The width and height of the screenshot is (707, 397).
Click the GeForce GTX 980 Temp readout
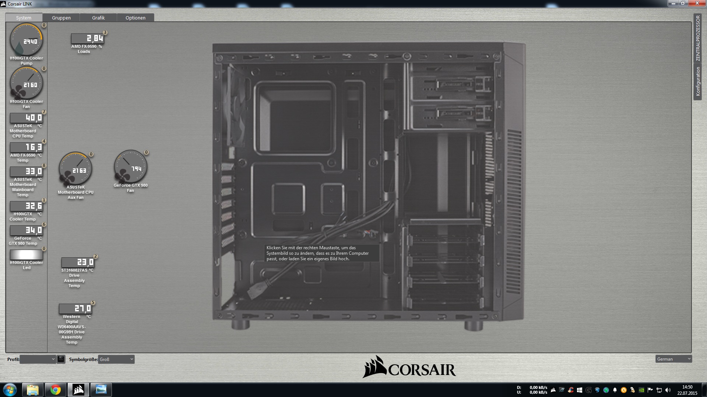(x=26, y=230)
